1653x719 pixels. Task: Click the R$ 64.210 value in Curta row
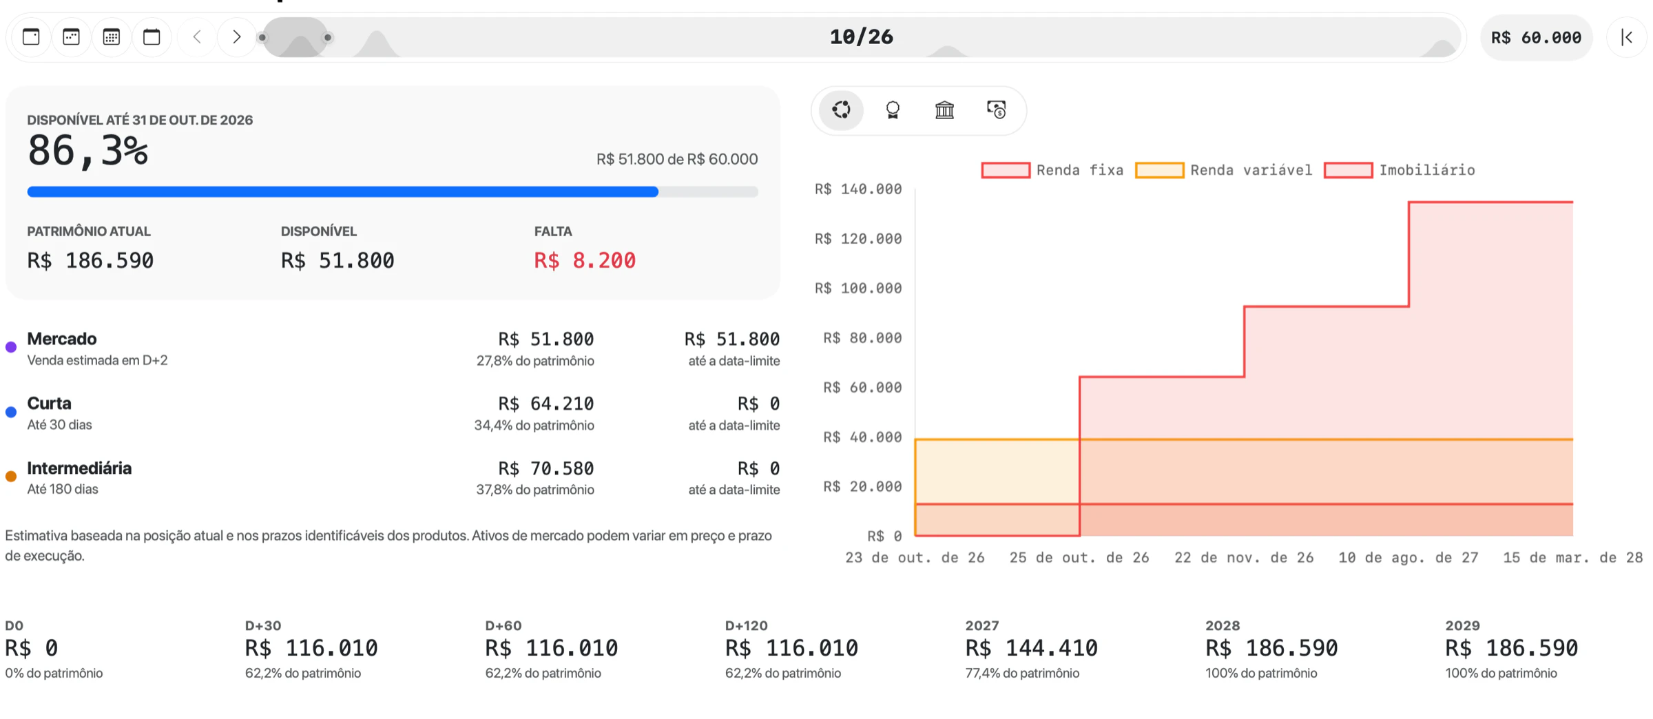[x=545, y=404]
